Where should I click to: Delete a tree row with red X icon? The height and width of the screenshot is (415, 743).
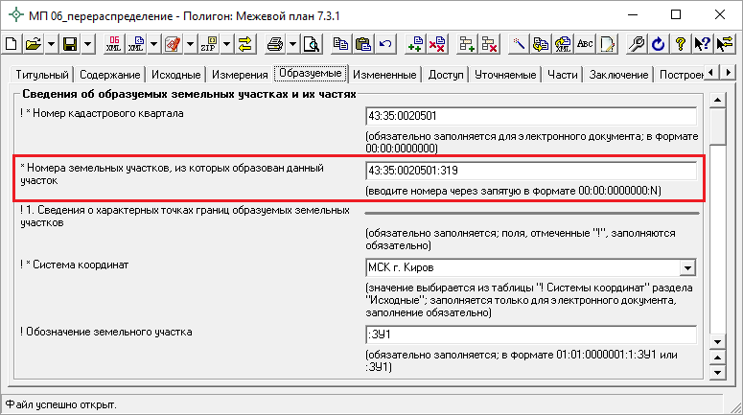489,44
